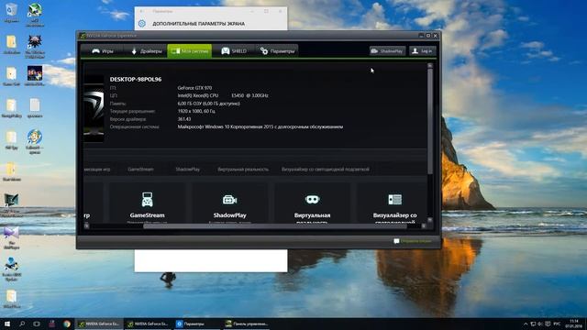Switch to Панель управления taskbar button

click(247, 324)
